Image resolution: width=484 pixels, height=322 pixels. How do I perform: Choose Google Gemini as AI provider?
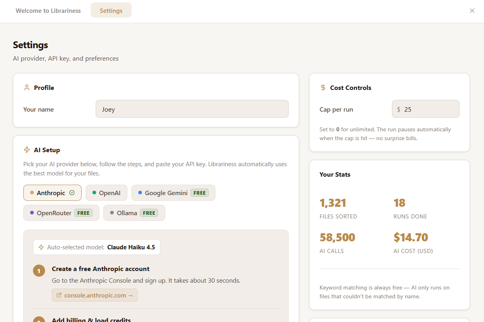tap(173, 193)
